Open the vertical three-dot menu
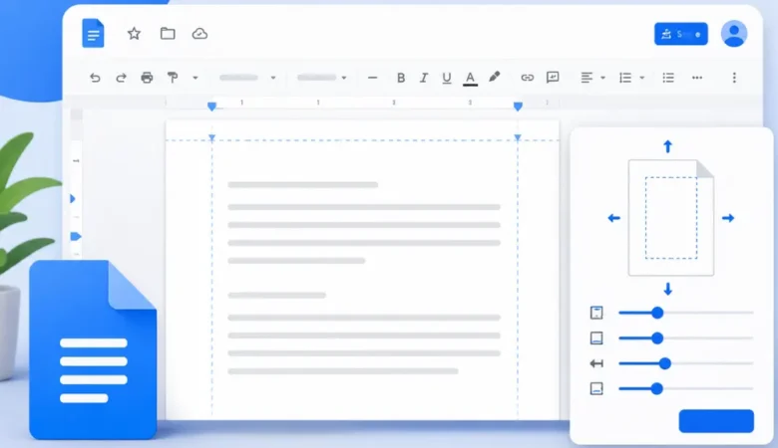778x448 pixels. [x=734, y=78]
